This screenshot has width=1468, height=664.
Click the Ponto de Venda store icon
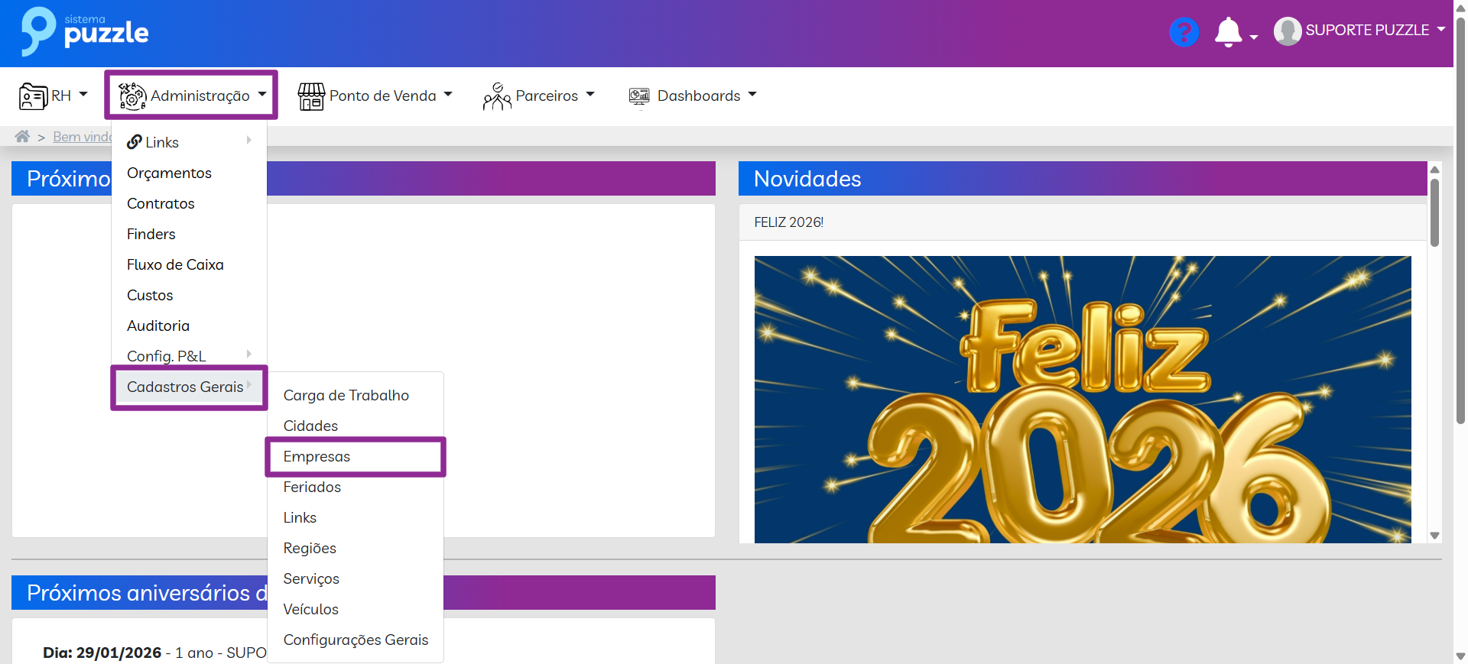(311, 96)
